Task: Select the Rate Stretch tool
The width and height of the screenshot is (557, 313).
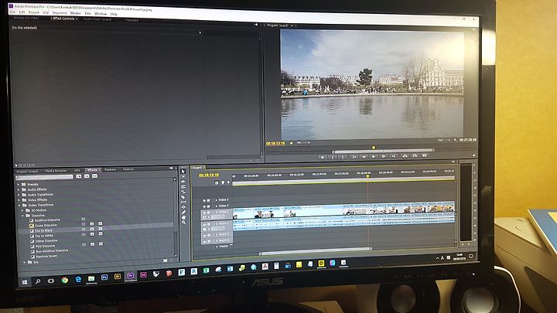Action: (183, 192)
